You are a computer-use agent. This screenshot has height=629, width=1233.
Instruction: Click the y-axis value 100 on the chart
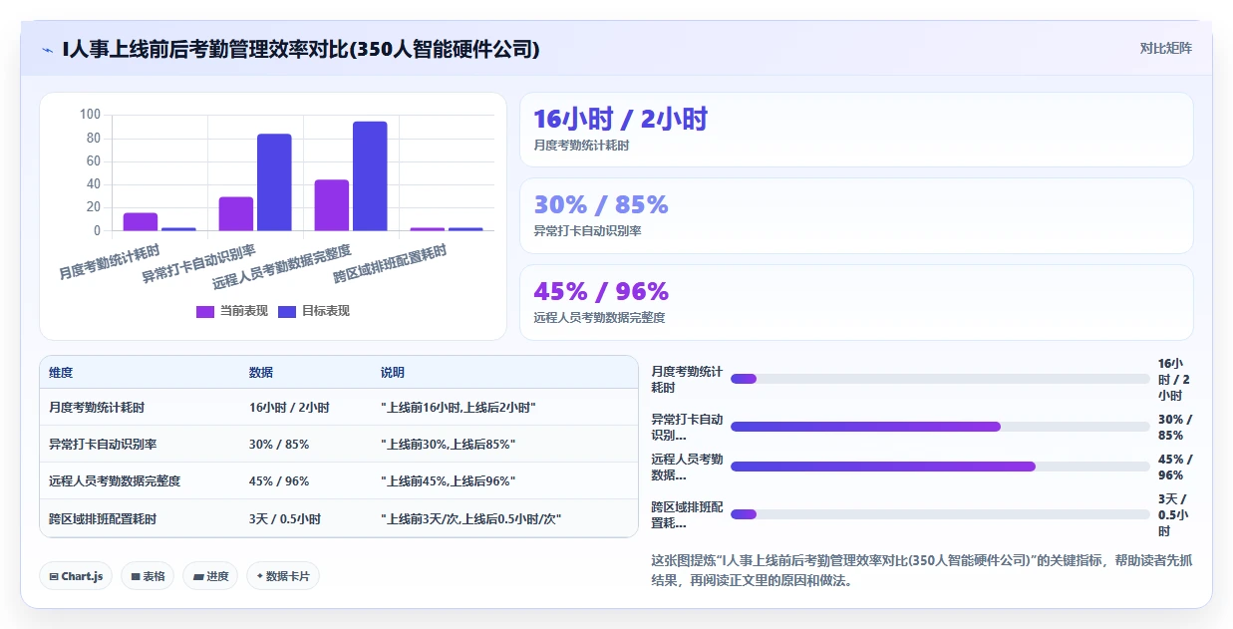click(x=91, y=115)
